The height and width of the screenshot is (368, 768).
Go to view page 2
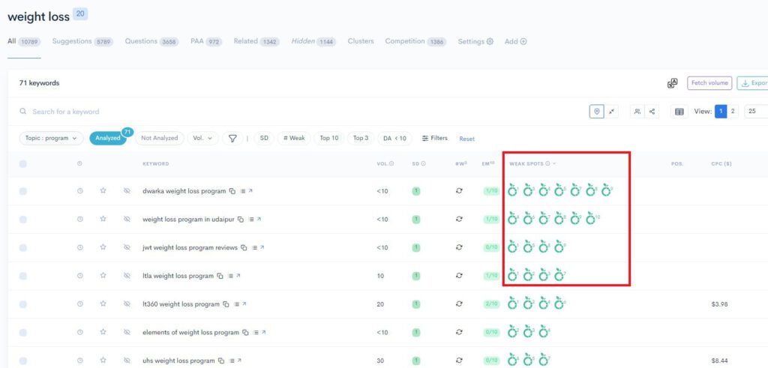point(733,112)
